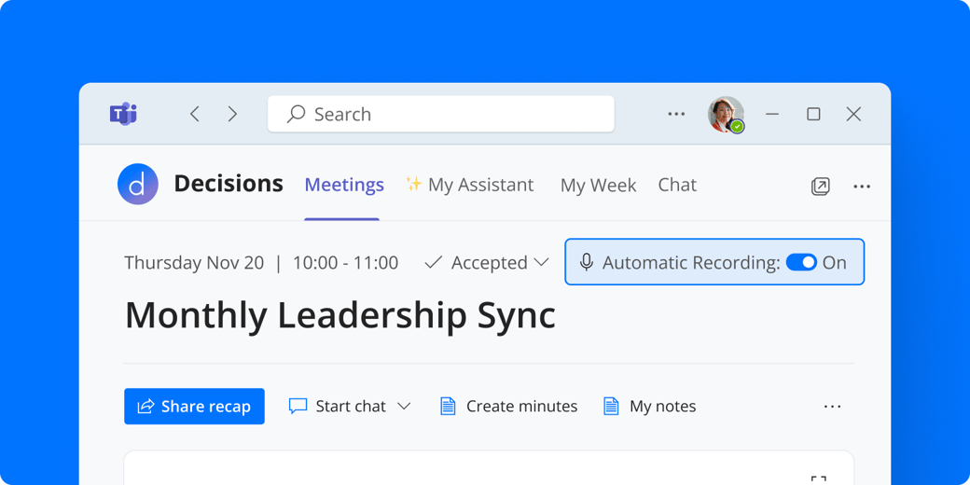Image resolution: width=970 pixels, height=485 pixels.
Task: Click Create minutes
Action: tap(508, 407)
